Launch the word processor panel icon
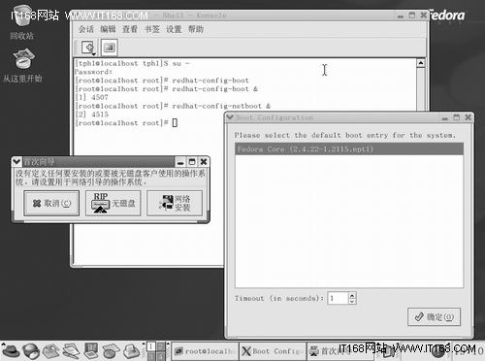 71,351
